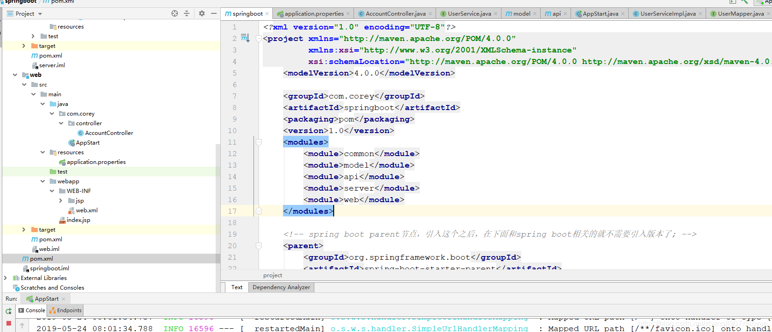Image resolution: width=772 pixels, height=332 pixels.
Task: Click the up-arrow icon in console toolbar
Action: tap(22, 326)
